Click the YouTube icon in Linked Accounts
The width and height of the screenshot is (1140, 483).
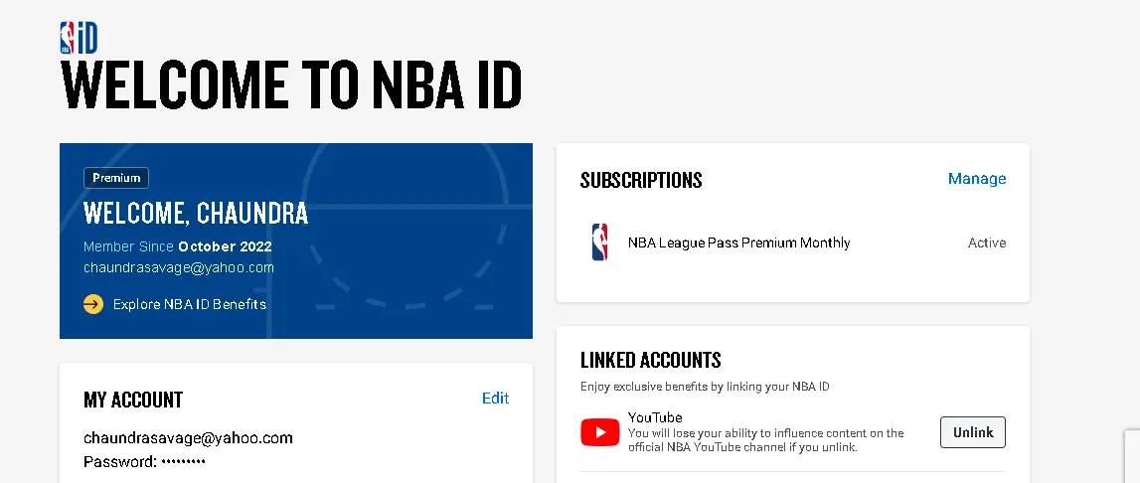[599, 432]
